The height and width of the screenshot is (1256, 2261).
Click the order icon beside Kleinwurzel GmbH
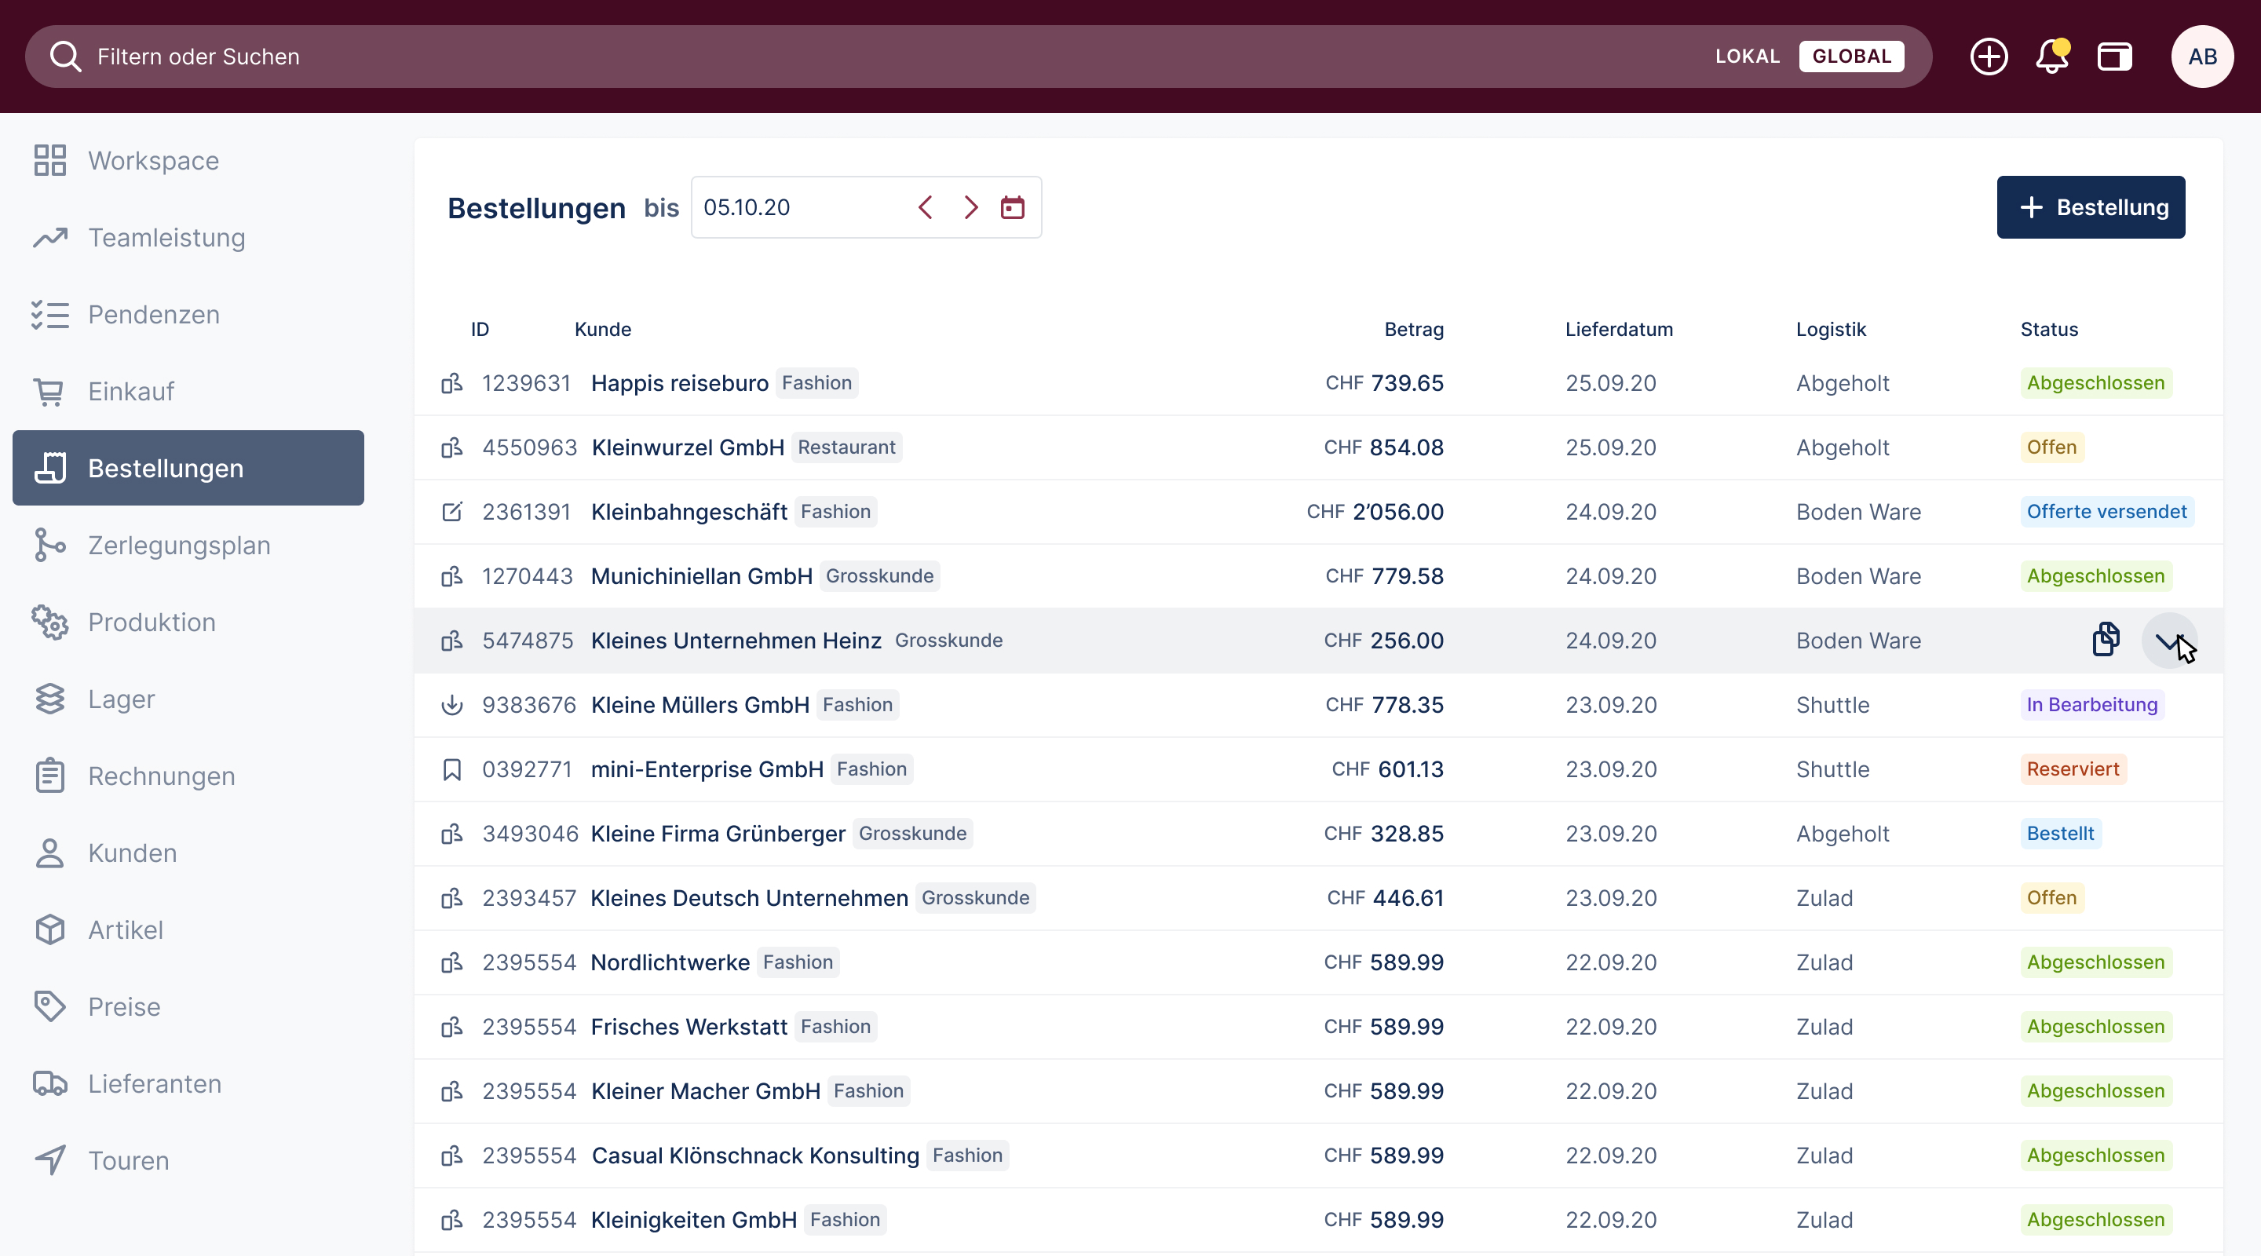(x=452, y=447)
